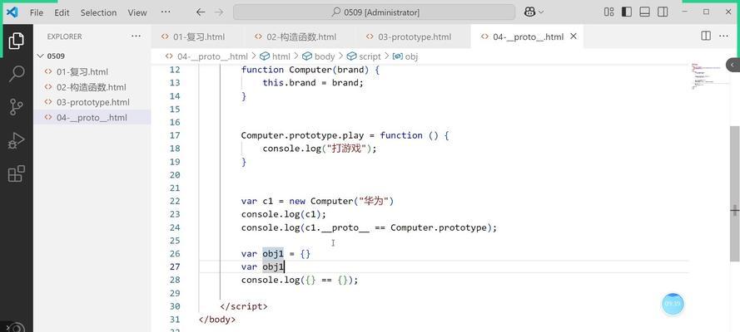Open the Source Control view

tap(16, 107)
